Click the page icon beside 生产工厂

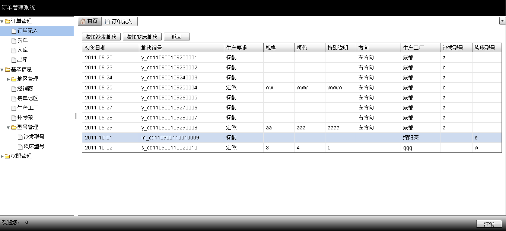[x=14, y=108]
